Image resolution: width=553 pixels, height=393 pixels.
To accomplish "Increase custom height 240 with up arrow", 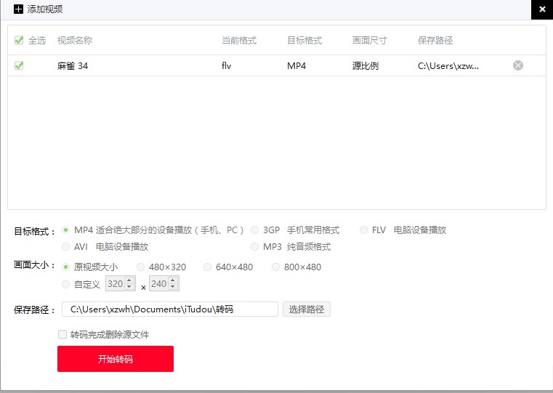I will (x=173, y=280).
